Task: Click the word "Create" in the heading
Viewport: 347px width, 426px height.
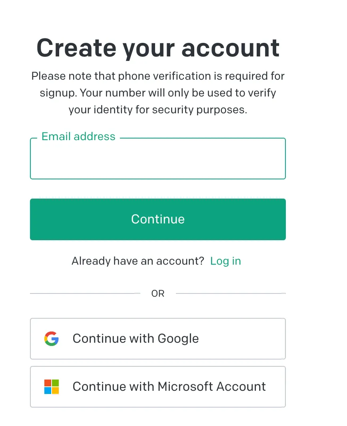Action: click(x=76, y=48)
